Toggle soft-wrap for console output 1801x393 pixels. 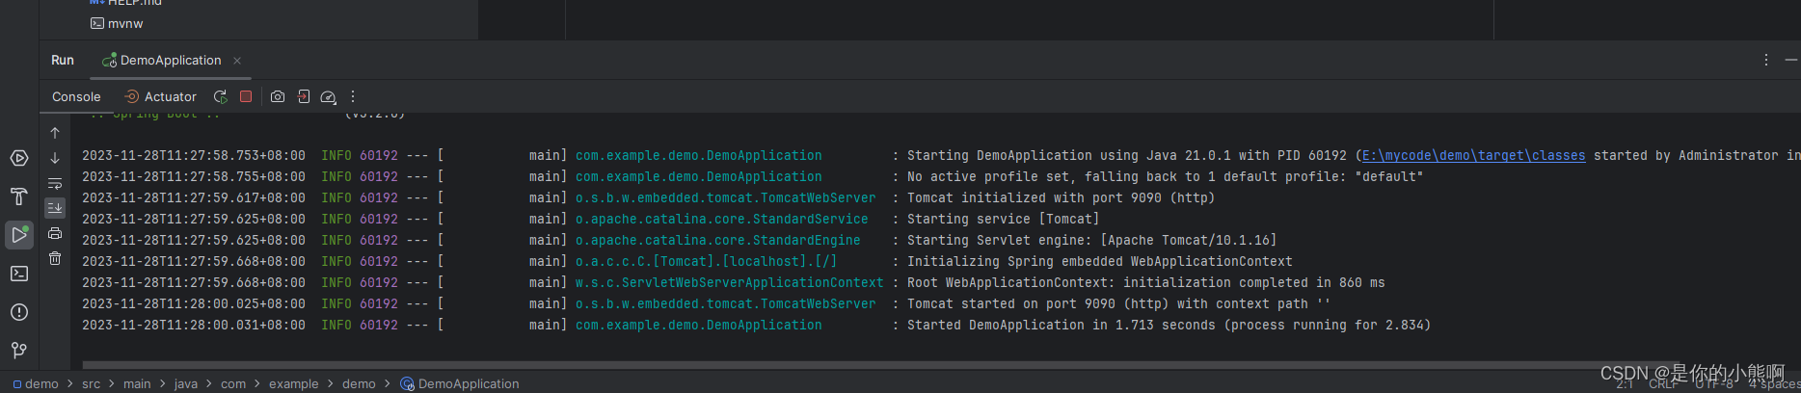[x=55, y=183]
